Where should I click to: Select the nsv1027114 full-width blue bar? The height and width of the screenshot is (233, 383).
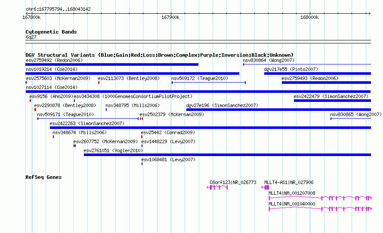click(198, 92)
